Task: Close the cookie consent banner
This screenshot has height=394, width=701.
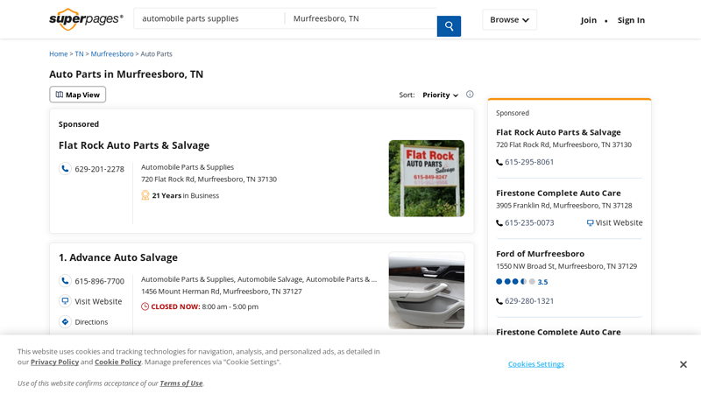Action: (683, 364)
